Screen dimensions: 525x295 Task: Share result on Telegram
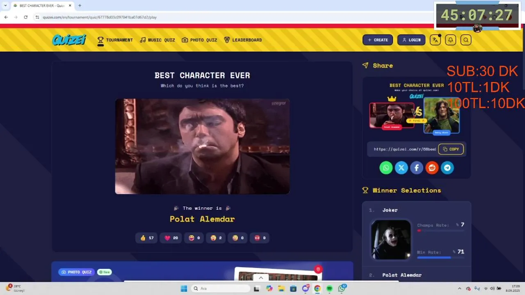coord(447,168)
